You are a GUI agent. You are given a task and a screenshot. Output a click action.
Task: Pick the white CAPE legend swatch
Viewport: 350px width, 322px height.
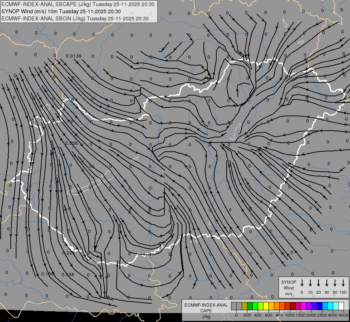(341, 306)
